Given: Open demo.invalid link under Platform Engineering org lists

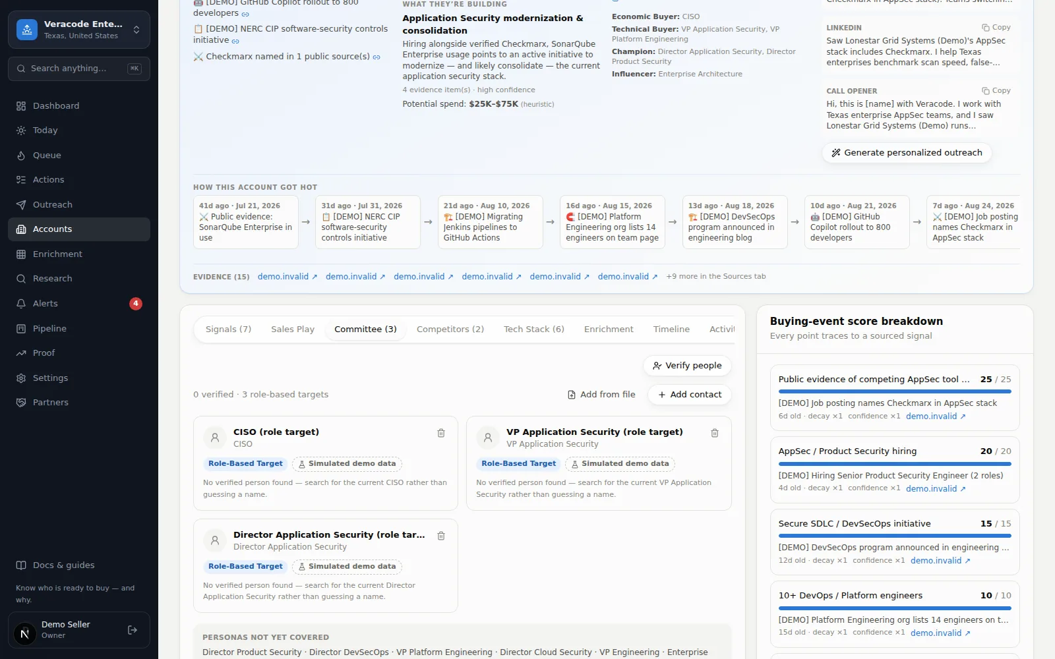Looking at the screenshot, I should coord(940,633).
